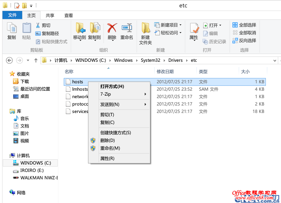Open the File (文件) tab

click(12, 15)
